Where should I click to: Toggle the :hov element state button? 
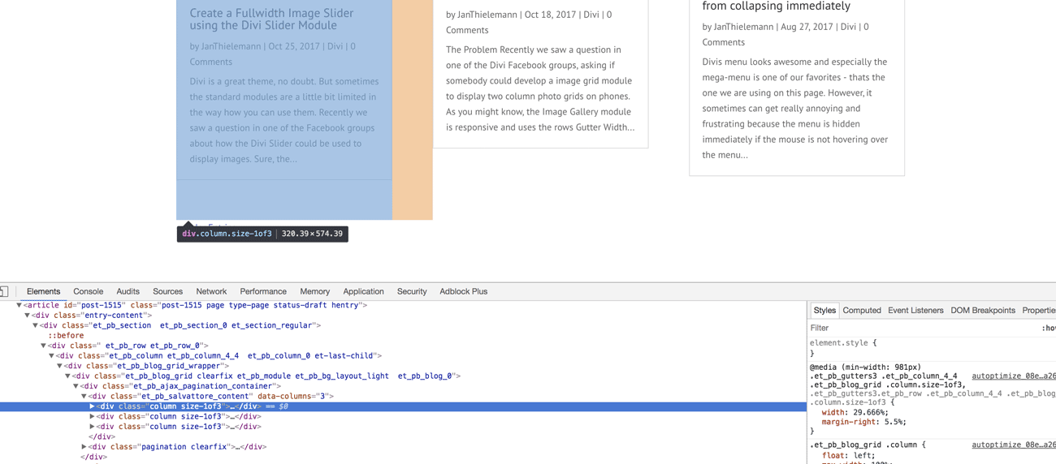tap(1048, 329)
